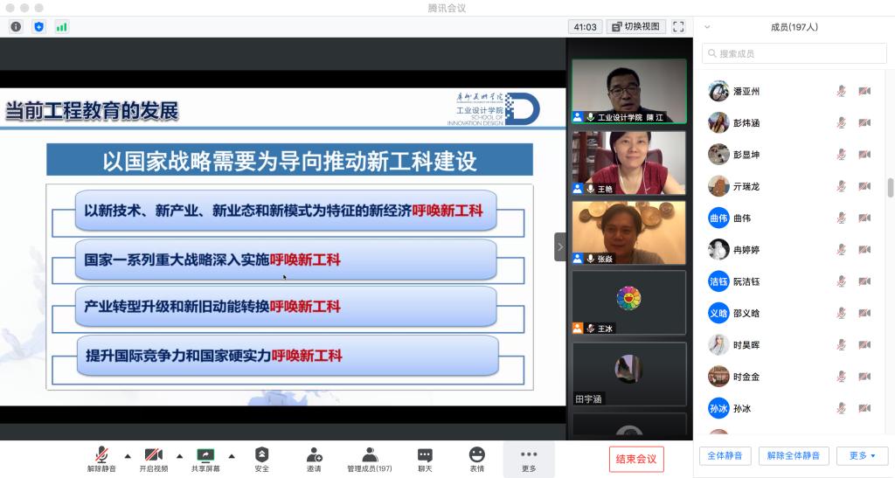
Task: Click the 邀请 invite icon
Action: coord(314,459)
